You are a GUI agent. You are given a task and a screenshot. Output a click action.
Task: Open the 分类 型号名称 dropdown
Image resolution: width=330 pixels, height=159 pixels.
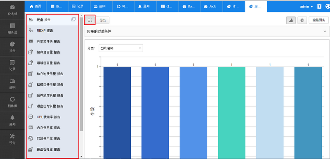(120, 48)
